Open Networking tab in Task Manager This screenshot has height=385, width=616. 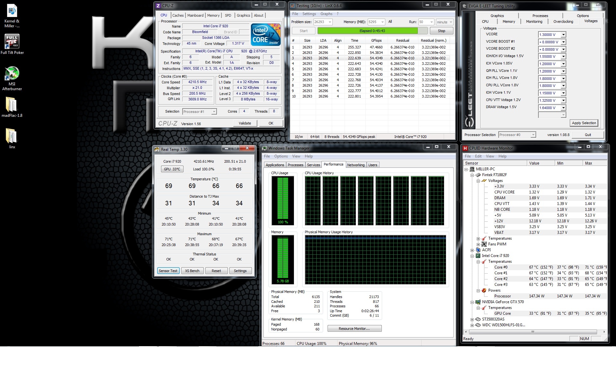(356, 165)
